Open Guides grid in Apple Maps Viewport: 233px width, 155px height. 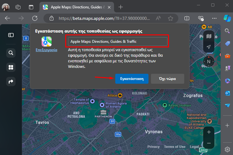point(11,67)
